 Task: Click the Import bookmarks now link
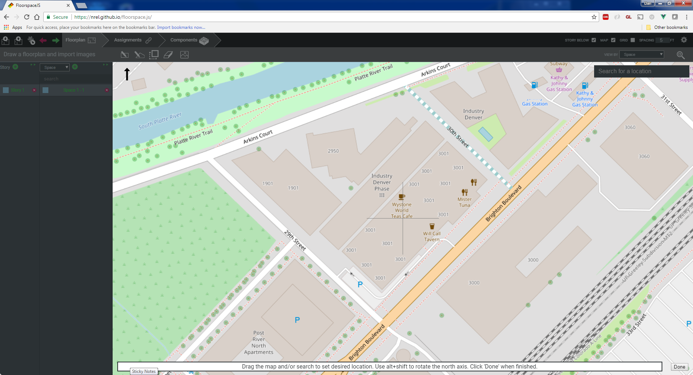point(181,27)
